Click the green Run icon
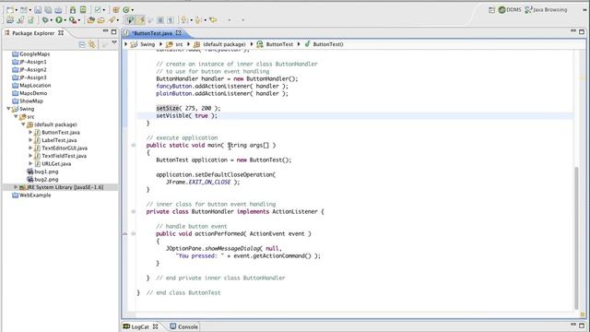Image resolution: width=590 pixels, height=332 pixels. click(x=59, y=20)
